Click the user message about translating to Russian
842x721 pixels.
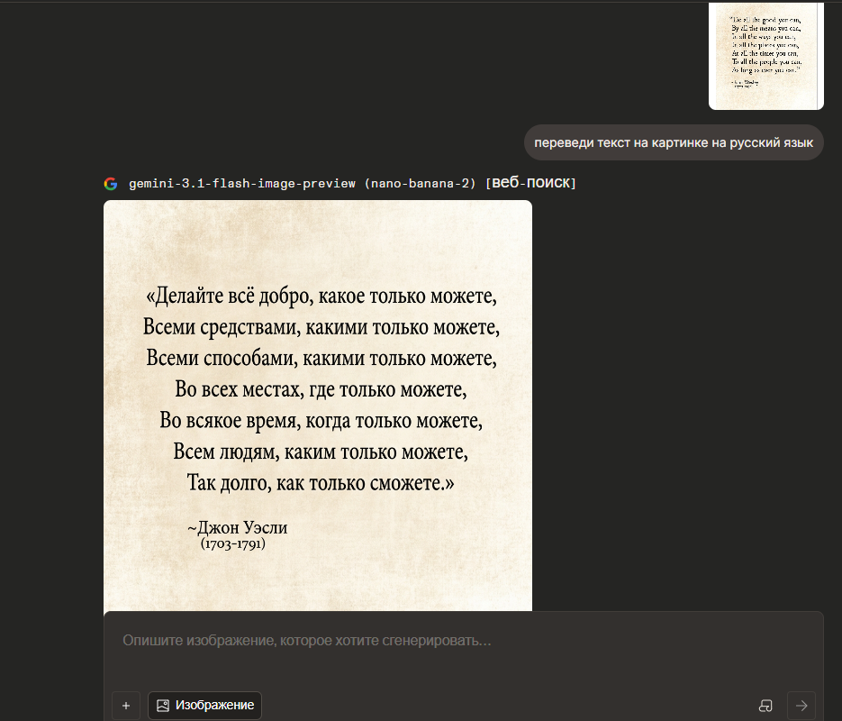(674, 142)
